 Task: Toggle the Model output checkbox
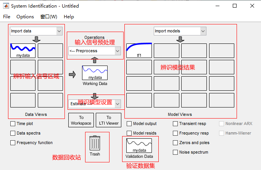click(x=129, y=124)
